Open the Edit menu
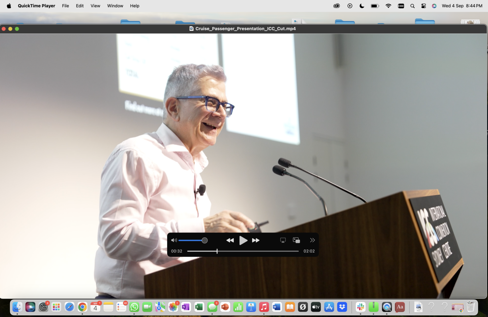The height and width of the screenshot is (317, 488). coord(80,6)
